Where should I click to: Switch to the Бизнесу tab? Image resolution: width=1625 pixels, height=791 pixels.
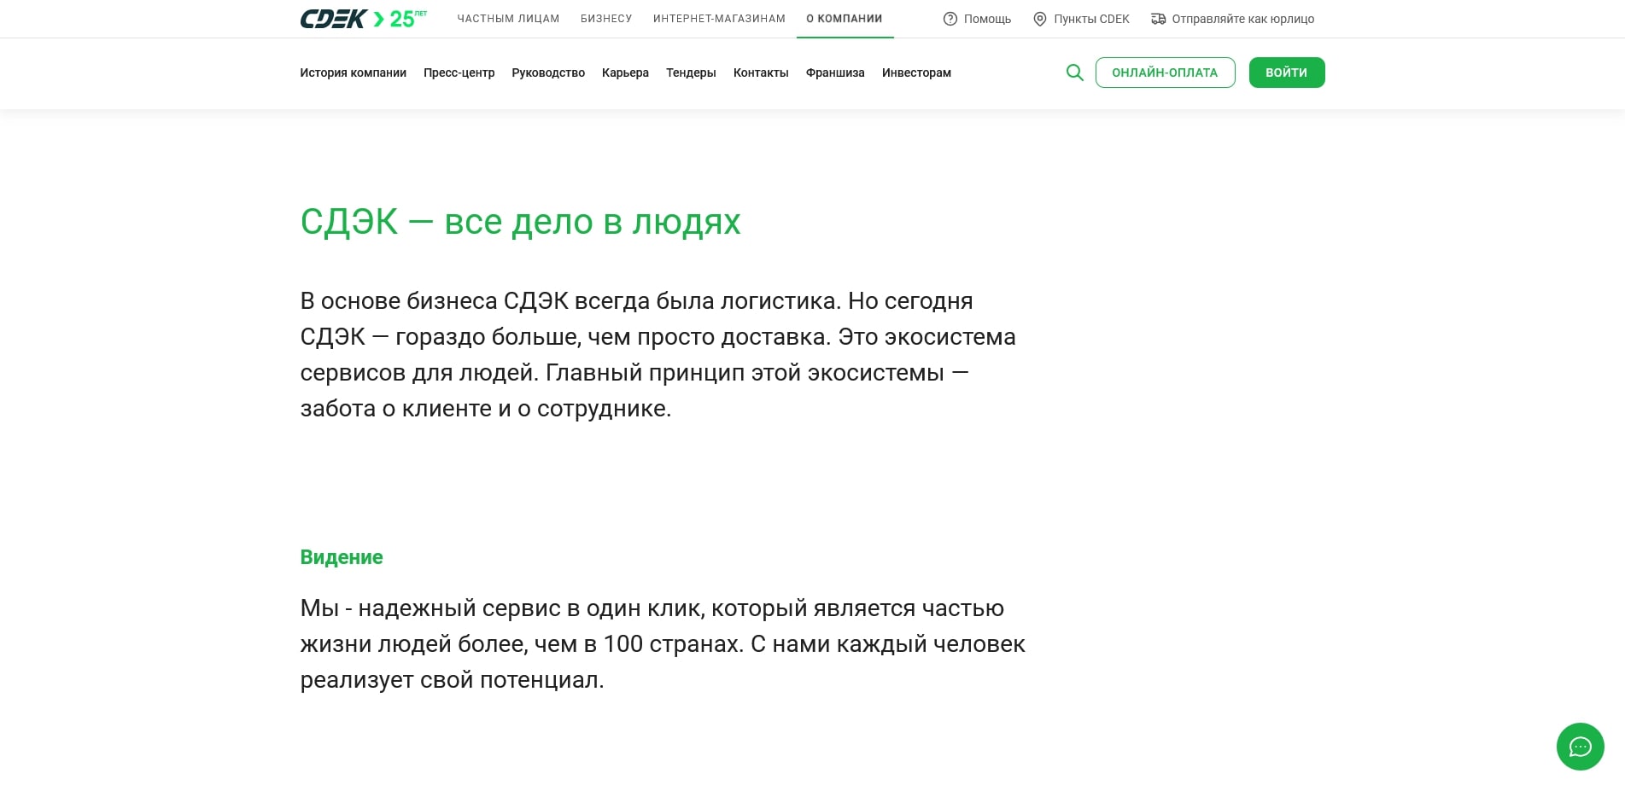click(x=606, y=18)
